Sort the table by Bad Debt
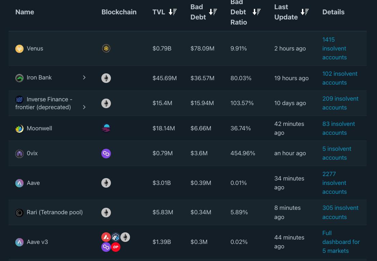377x261 pixels. coord(213,12)
